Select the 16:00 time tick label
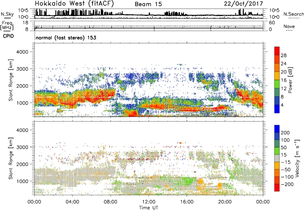Screen dimensions: 304x210 coord(187,202)
